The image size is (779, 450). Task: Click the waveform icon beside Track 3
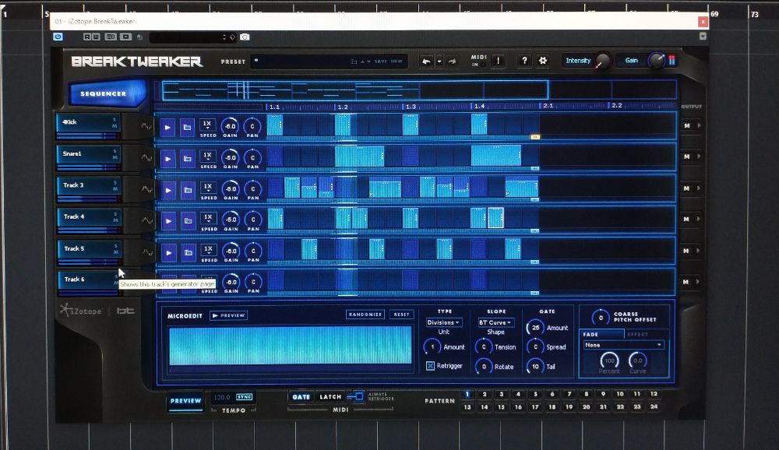pos(147,188)
